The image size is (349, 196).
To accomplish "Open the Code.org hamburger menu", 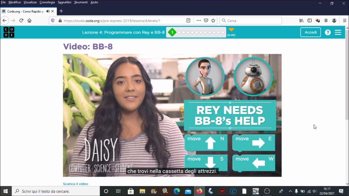I will (x=338, y=32).
